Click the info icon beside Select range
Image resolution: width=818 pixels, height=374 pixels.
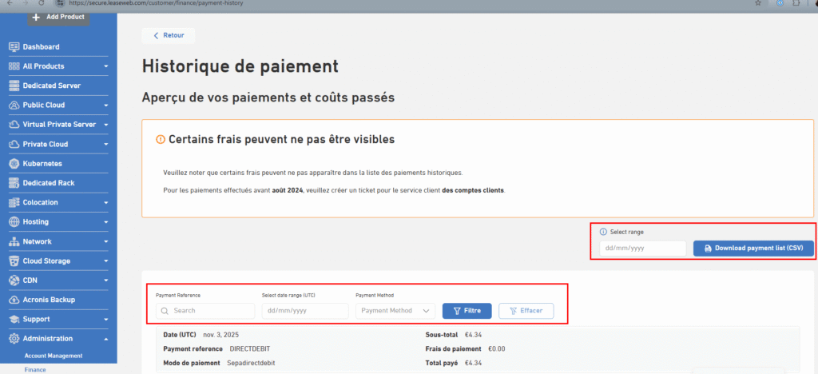[603, 232]
